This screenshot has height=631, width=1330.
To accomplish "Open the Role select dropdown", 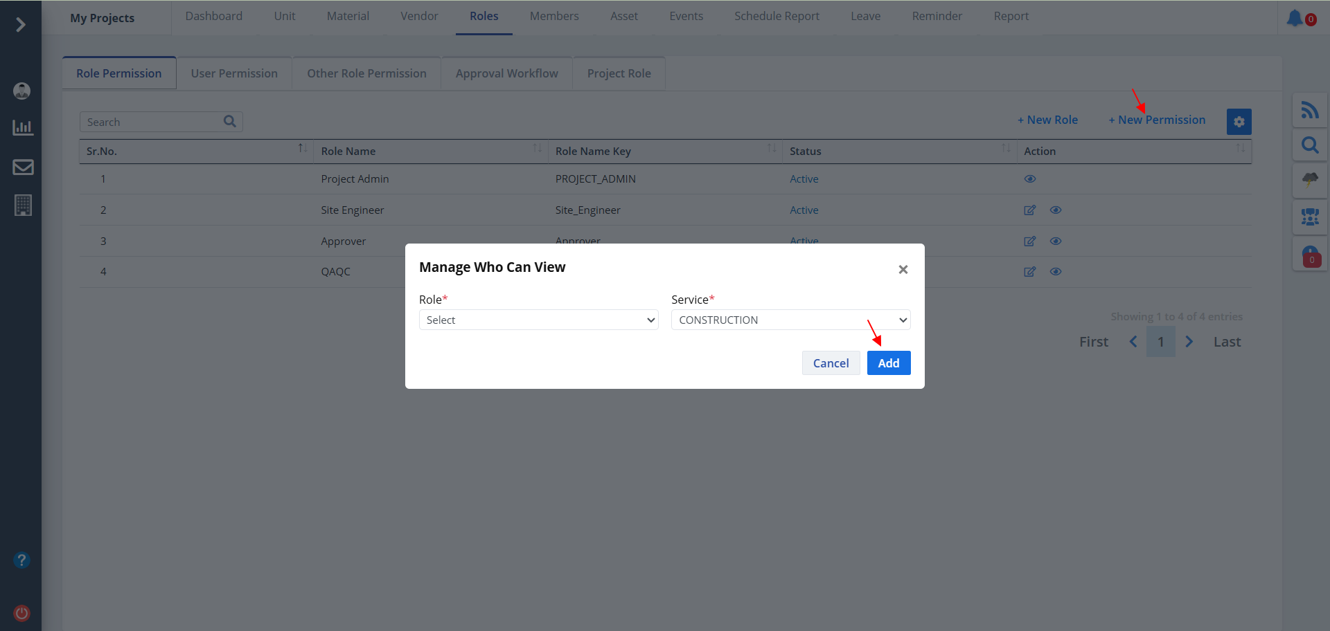I will [538, 320].
